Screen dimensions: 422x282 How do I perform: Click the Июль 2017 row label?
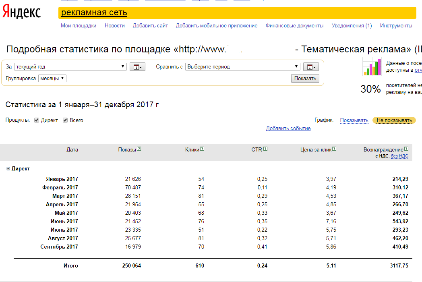point(64,230)
